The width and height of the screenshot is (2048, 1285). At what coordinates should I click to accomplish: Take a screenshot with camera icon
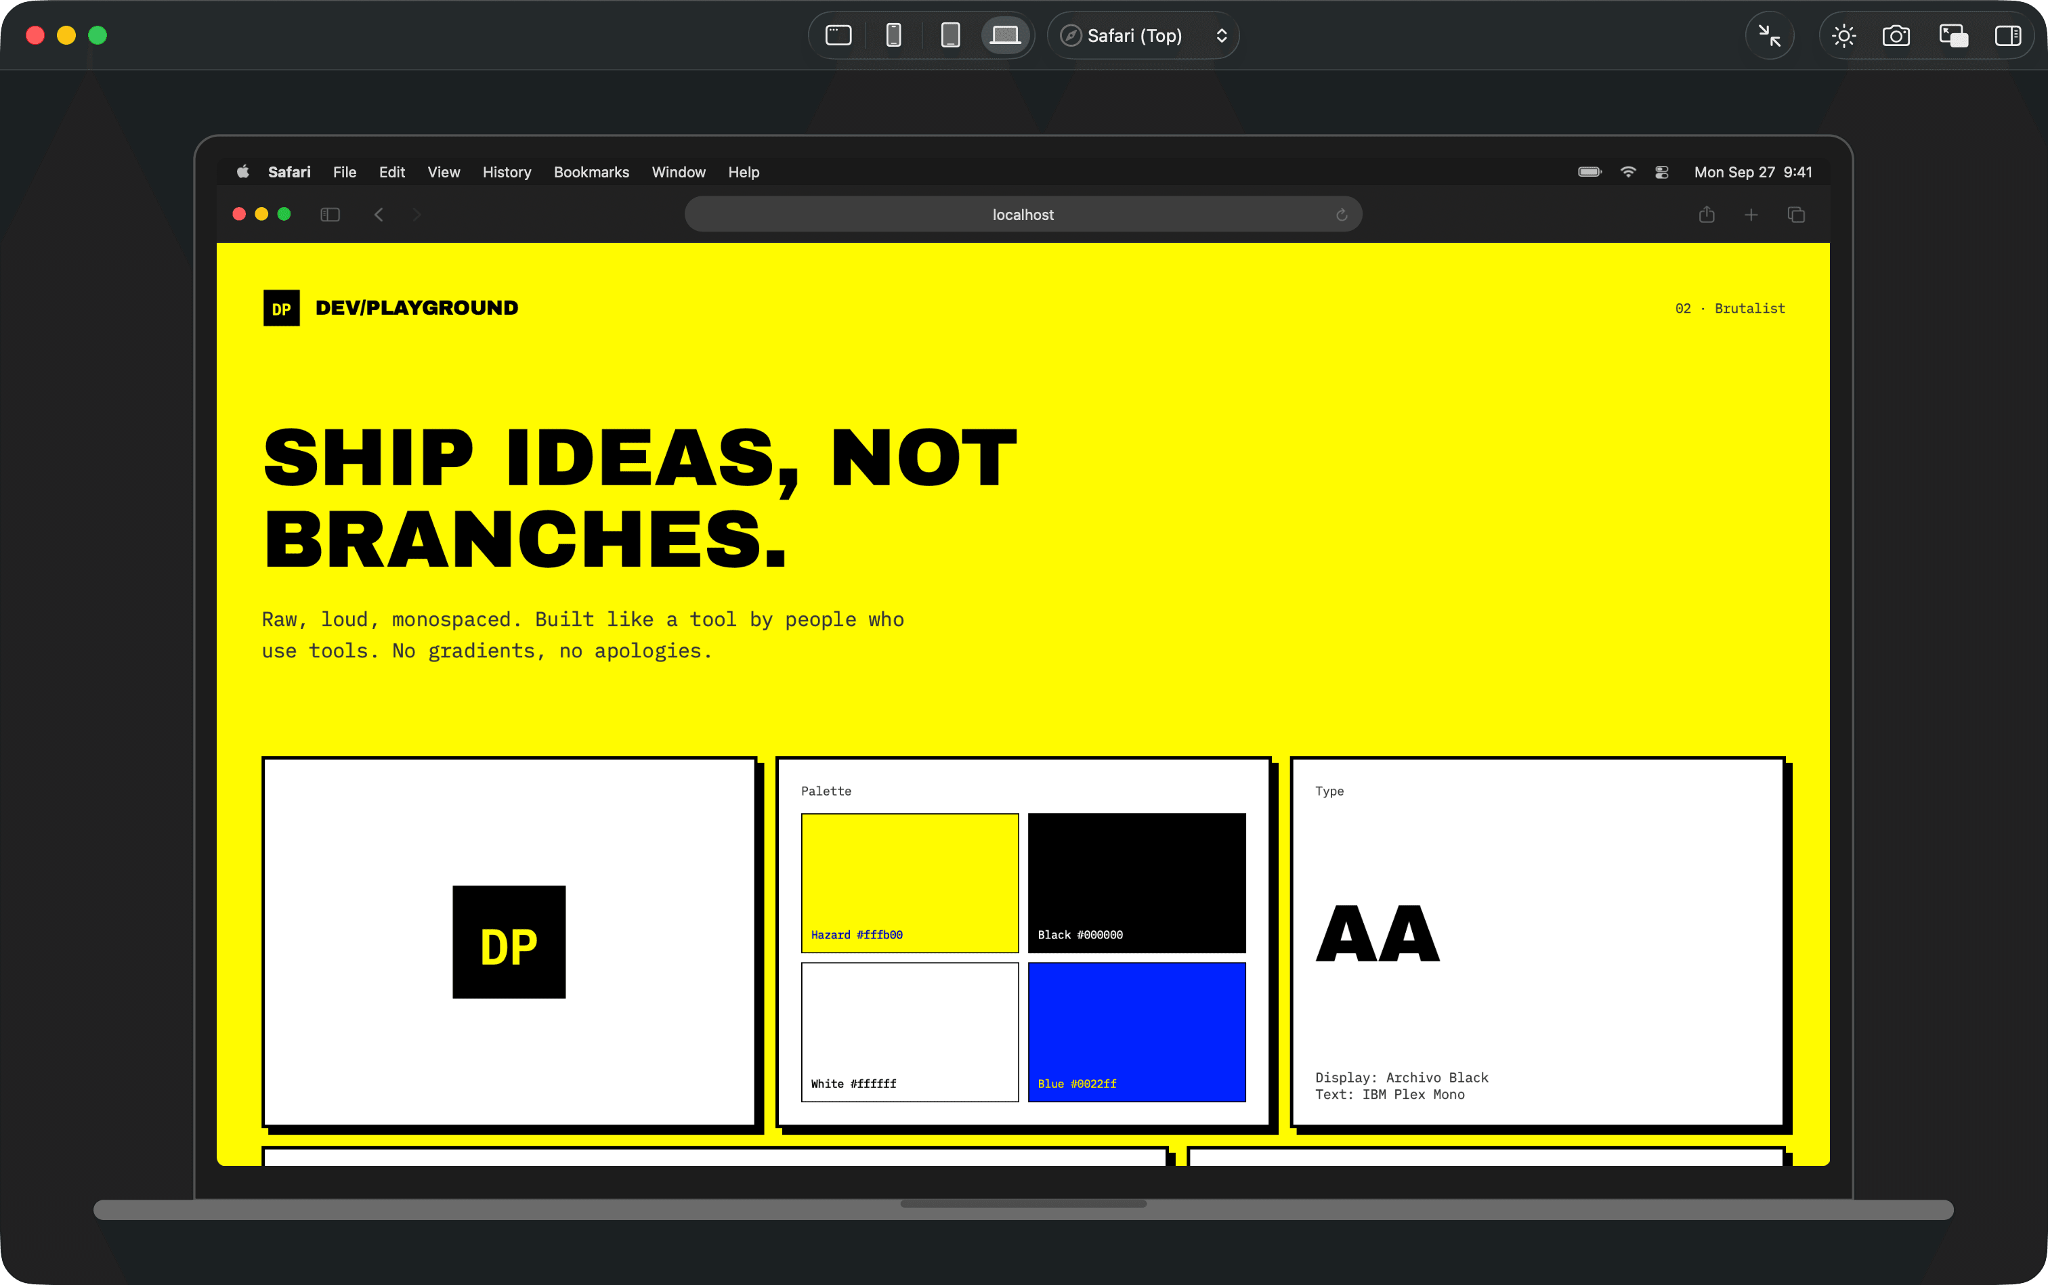[x=1896, y=35]
